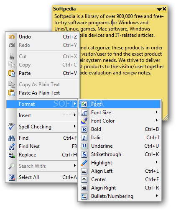This screenshot has width=176, height=210.
Task: Click the Font Size icon
Action: tap(84, 113)
